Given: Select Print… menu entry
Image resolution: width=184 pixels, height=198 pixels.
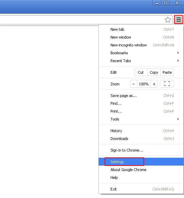Looking at the screenshot, I should 141,111.
